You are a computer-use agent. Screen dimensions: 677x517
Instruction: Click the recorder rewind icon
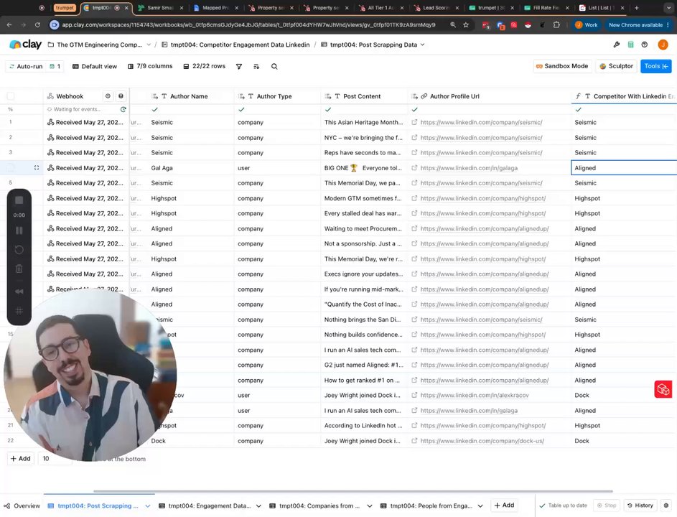[x=19, y=291]
